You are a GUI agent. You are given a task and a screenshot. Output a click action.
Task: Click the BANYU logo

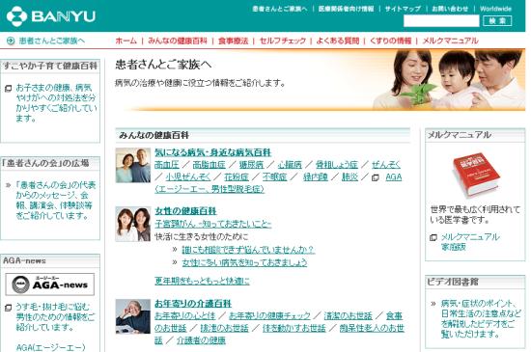(x=51, y=15)
